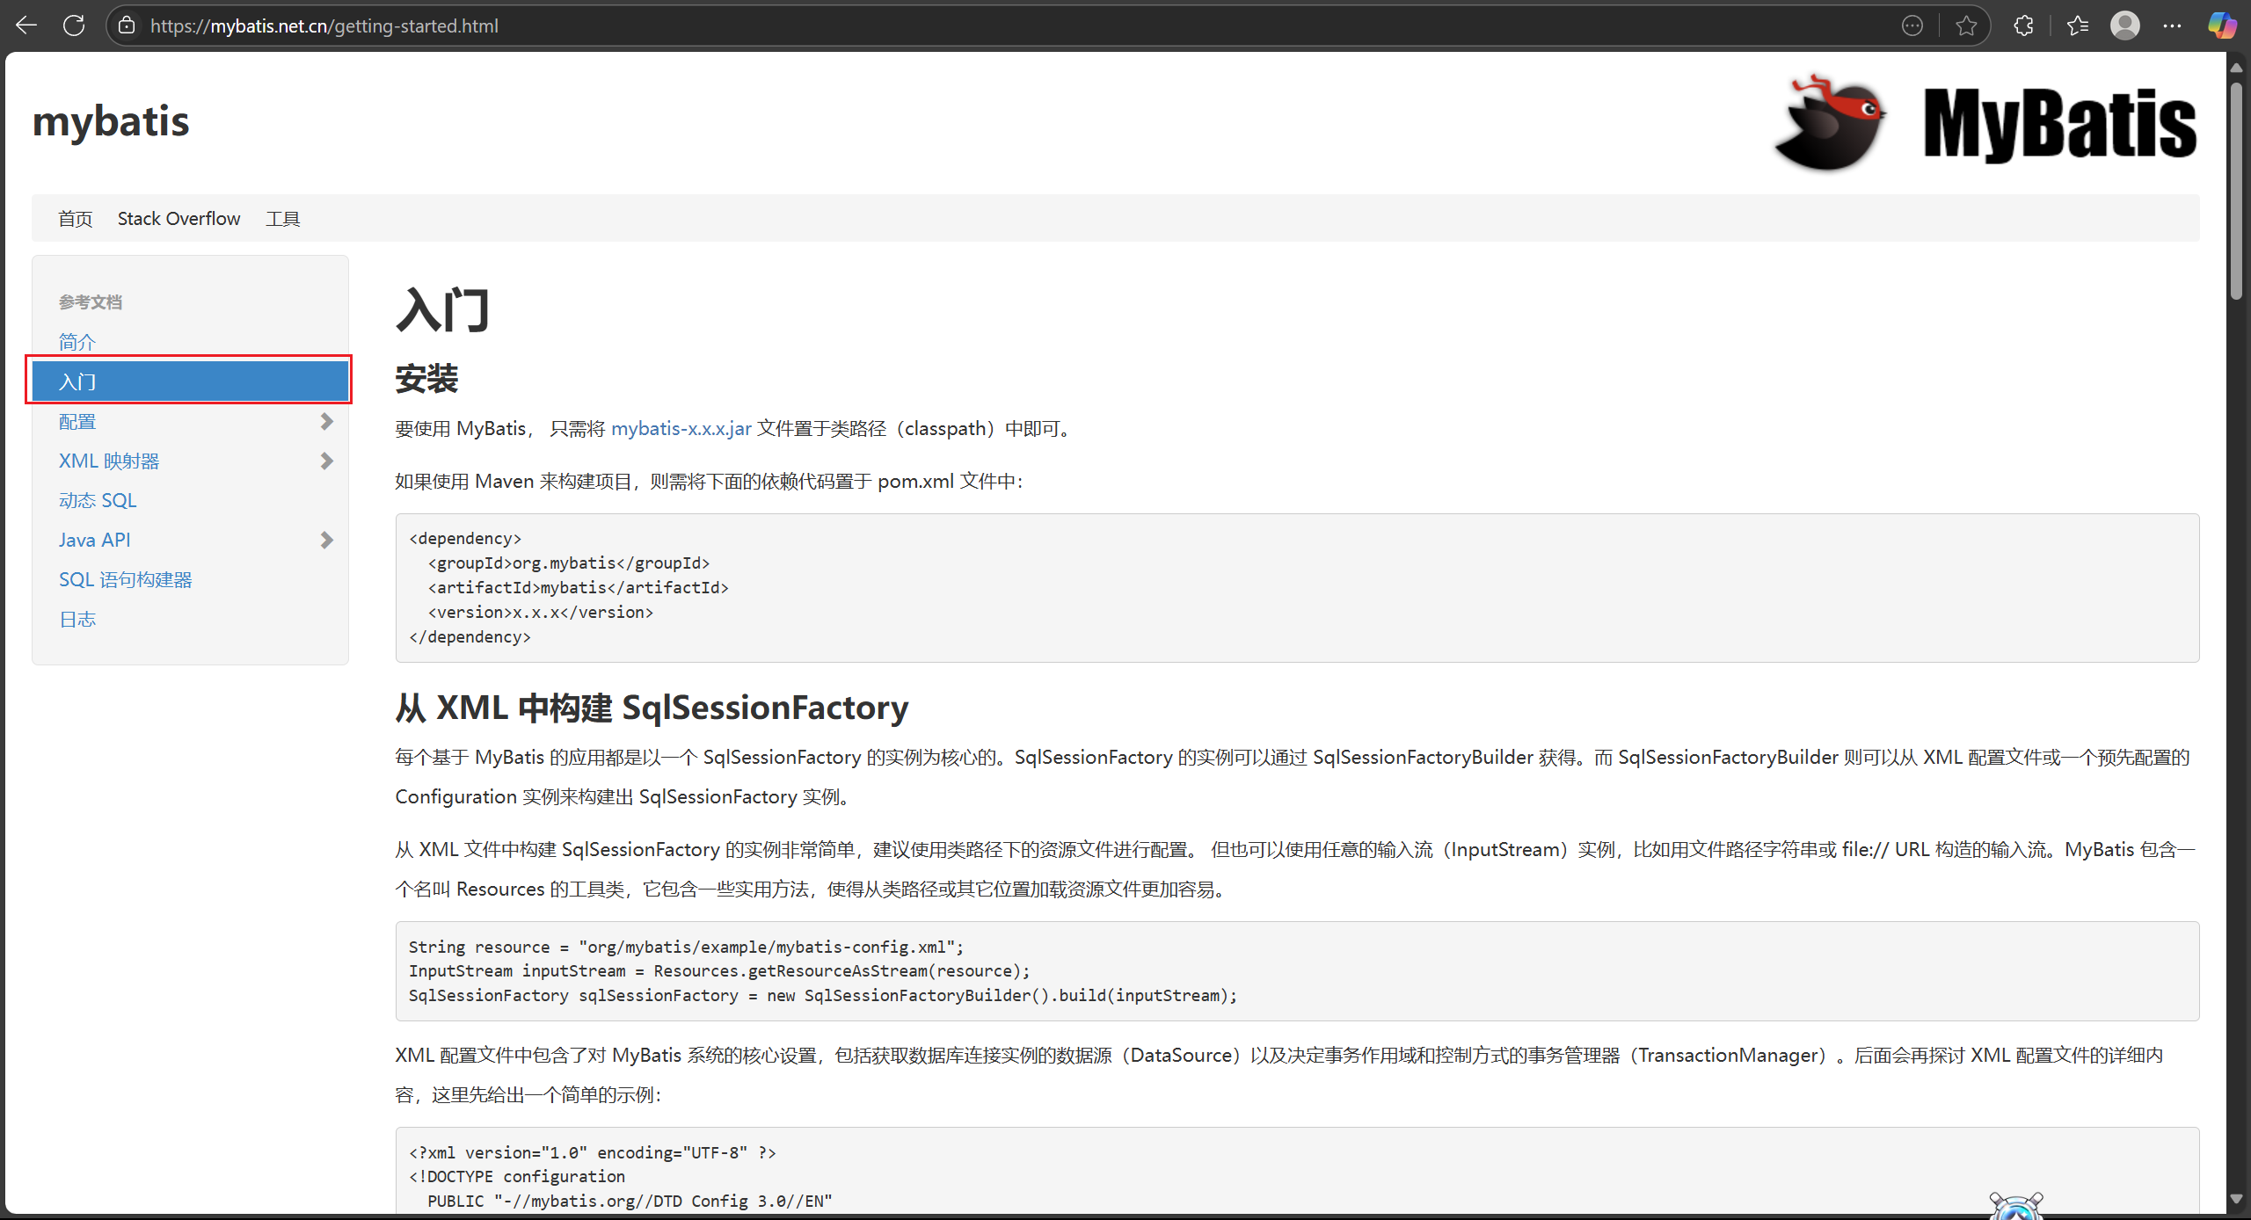Expand the XML 映射器 submenu arrow
2251x1220 pixels.
coord(326,461)
